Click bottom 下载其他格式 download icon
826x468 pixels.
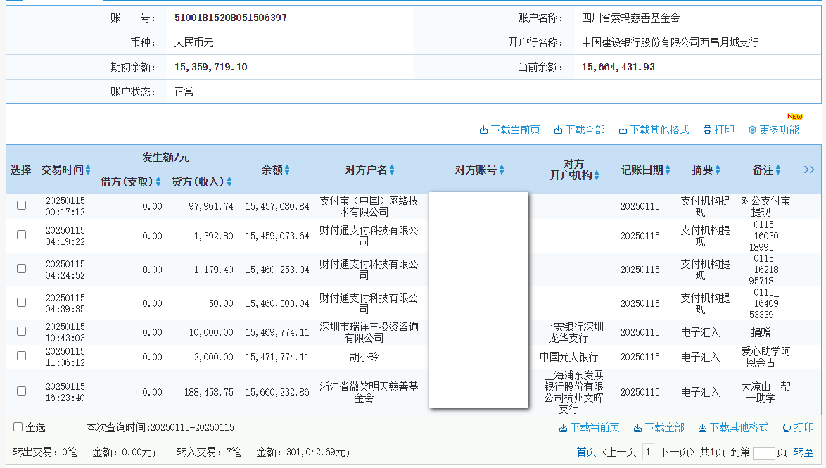click(702, 428)
